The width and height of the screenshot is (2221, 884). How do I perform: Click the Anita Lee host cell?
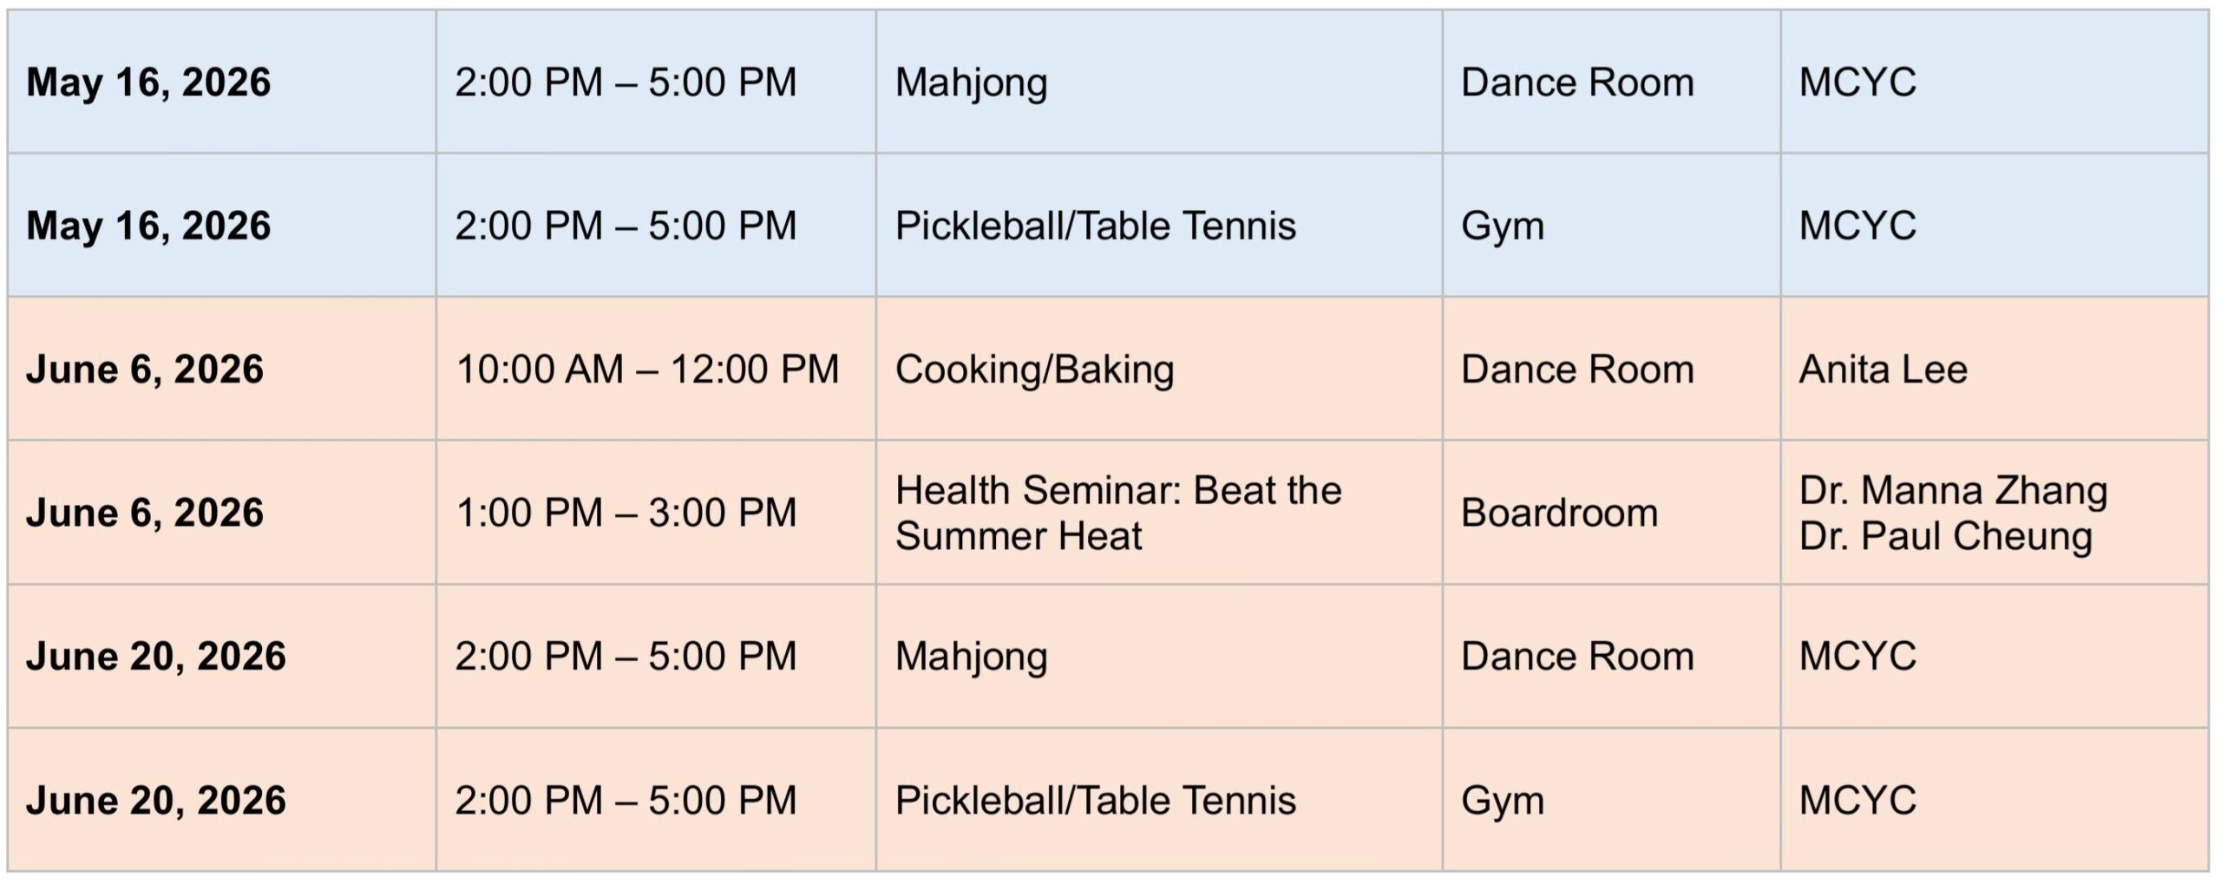(x=1883, y=370)
